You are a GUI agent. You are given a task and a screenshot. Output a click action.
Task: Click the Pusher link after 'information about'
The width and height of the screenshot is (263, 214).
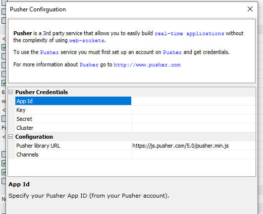coord(89,65)
